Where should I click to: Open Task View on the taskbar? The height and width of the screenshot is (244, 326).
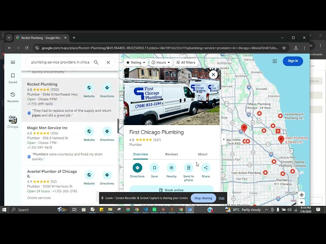(x=74, y=210)
